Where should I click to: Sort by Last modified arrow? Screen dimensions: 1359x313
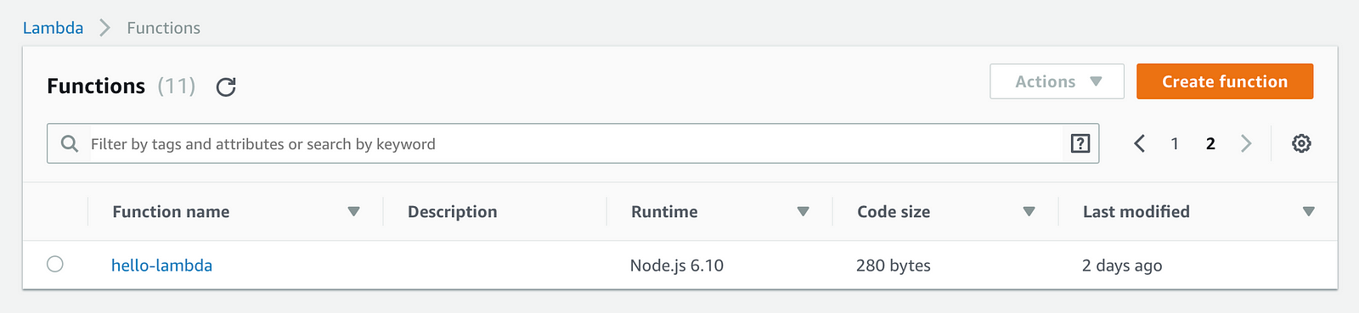click(x=1309, y=211)
